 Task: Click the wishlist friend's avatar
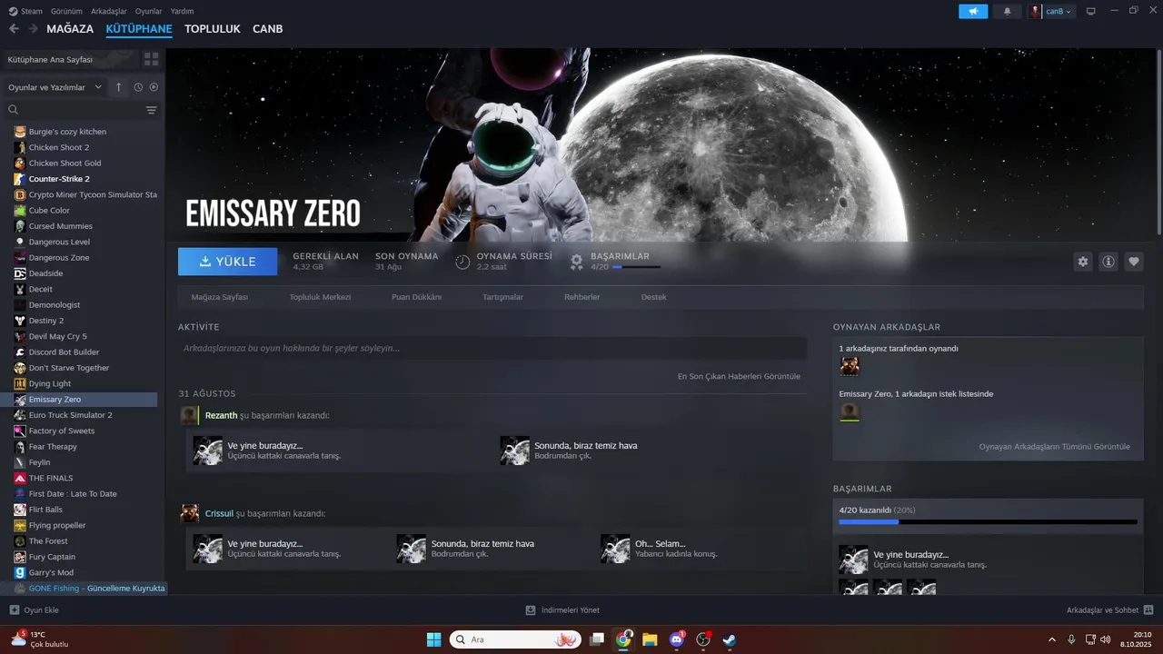[x=850, y=412]
